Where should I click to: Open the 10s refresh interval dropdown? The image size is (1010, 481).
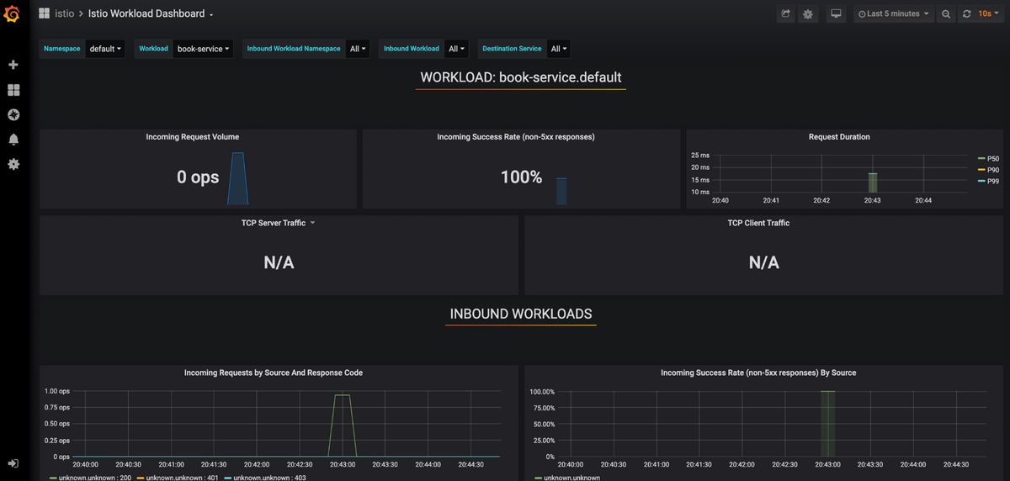tap(989, 14)
